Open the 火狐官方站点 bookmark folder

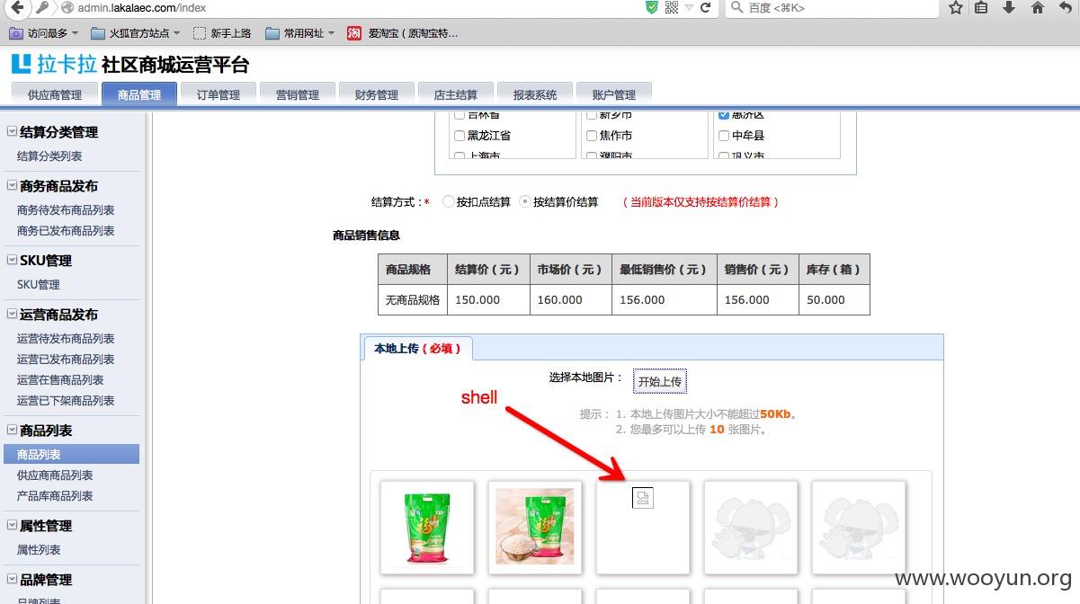tap(134, 33)
